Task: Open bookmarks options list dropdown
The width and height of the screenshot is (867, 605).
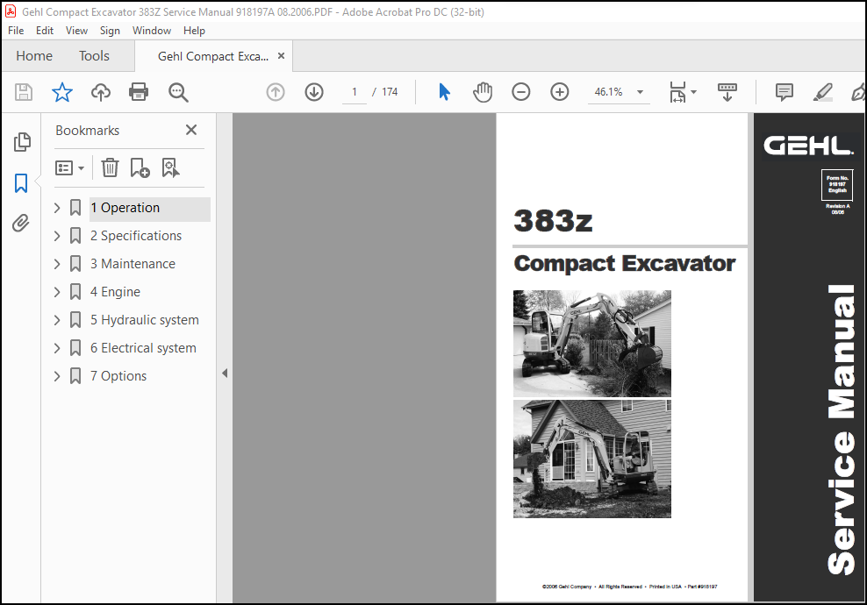Action: point(69,168)
